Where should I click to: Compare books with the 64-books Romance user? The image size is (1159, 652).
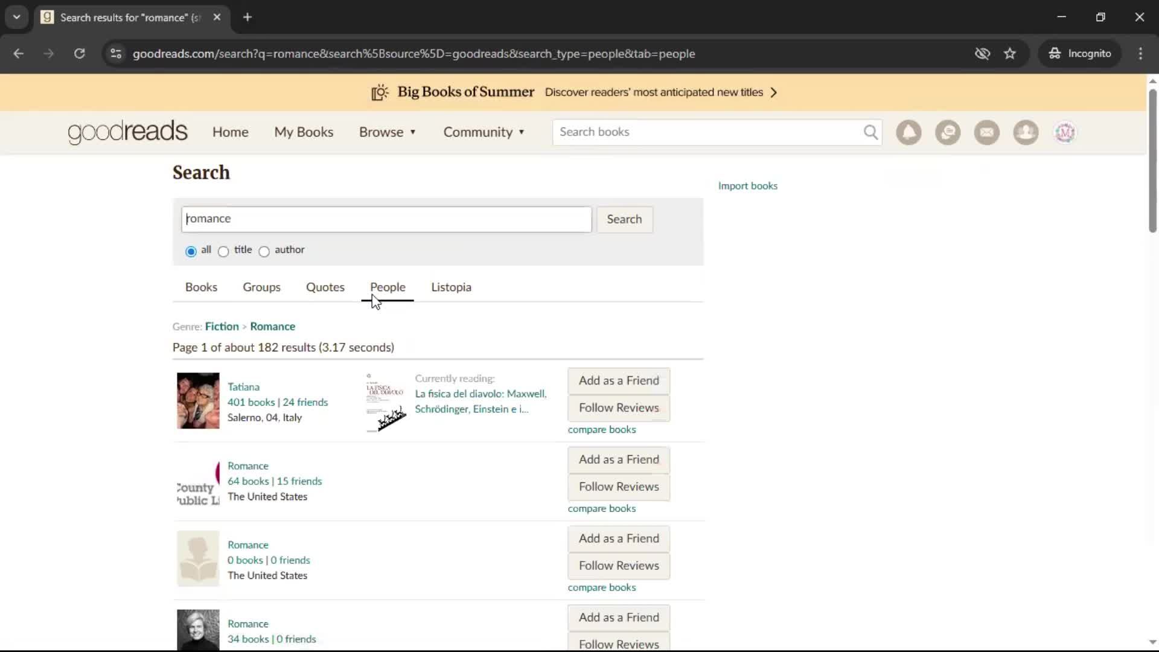click(x=601, y=509)
